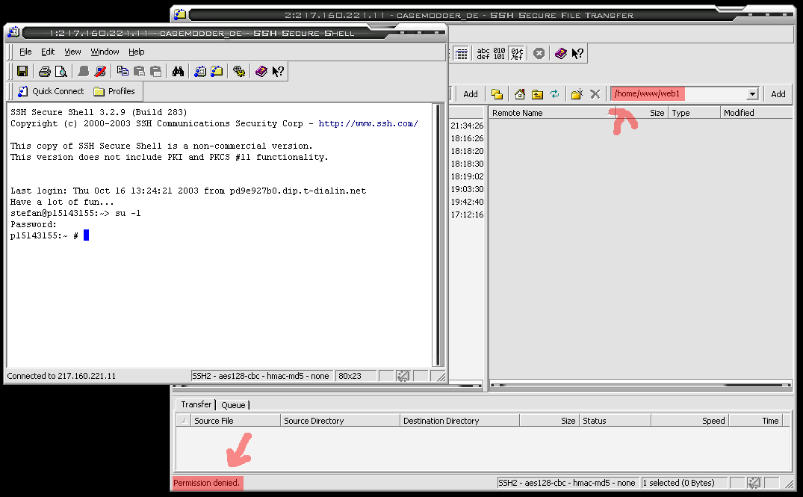Select binary transfer mode (010 101)
This screenshot has height=497, width=803.
500,54
